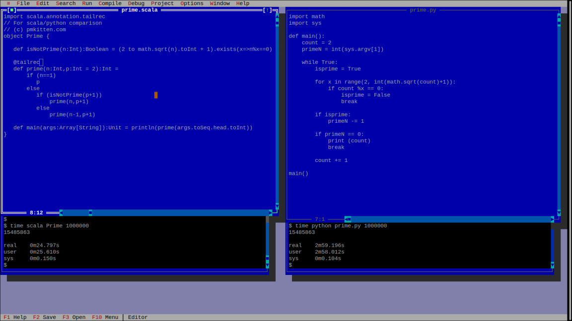Click the prime.scala window close box

[12, 10]
